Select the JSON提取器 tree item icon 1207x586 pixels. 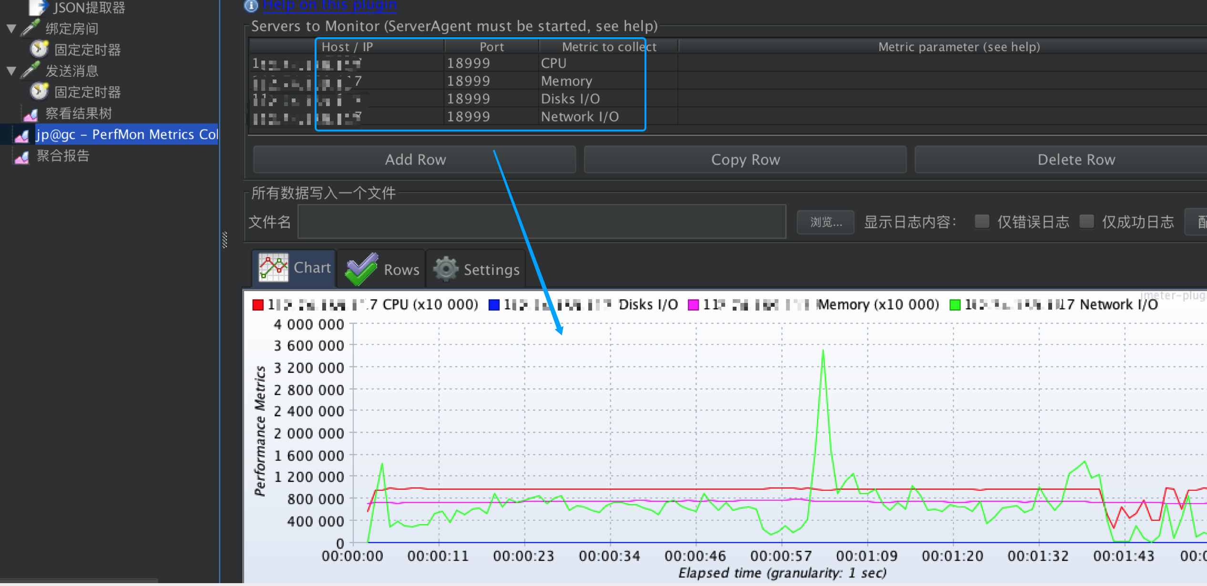(37, 7)
